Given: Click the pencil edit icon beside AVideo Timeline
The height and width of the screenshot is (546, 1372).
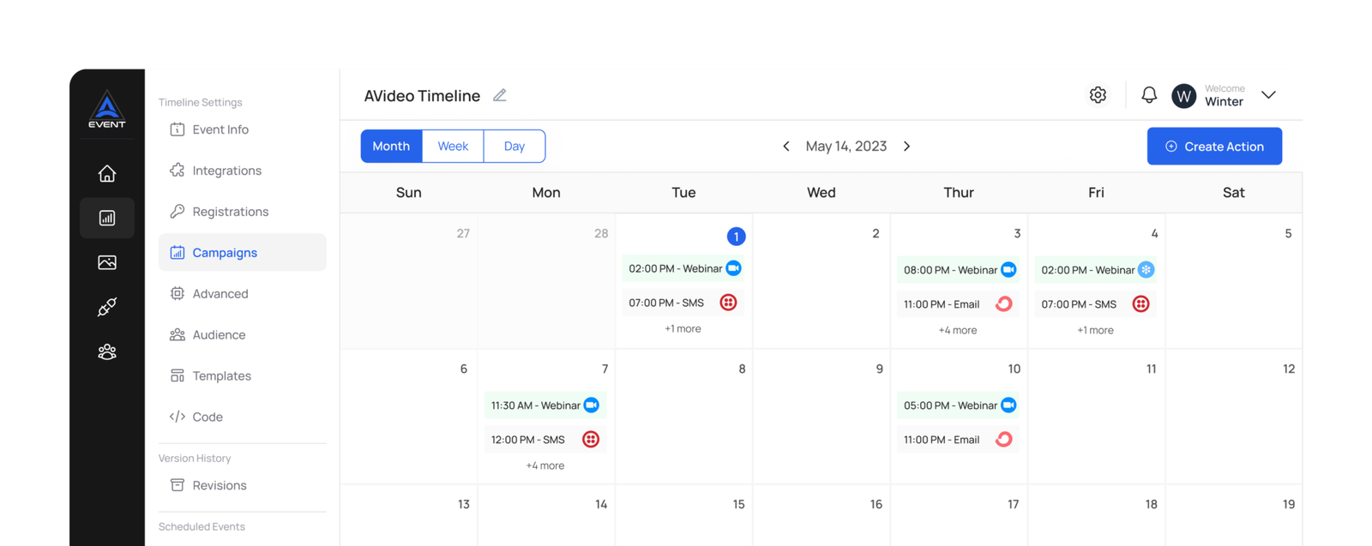Looking at the screenshot, I should (500, 95).
